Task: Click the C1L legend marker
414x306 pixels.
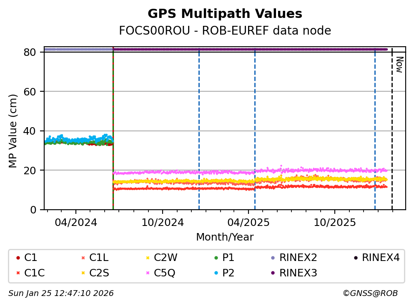Action: pyautogui.click(x=83, y=258)
